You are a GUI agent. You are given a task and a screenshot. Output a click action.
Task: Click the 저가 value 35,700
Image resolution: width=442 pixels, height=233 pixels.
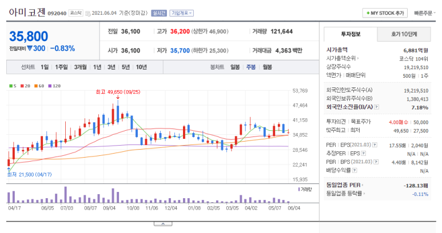(180, 51)
